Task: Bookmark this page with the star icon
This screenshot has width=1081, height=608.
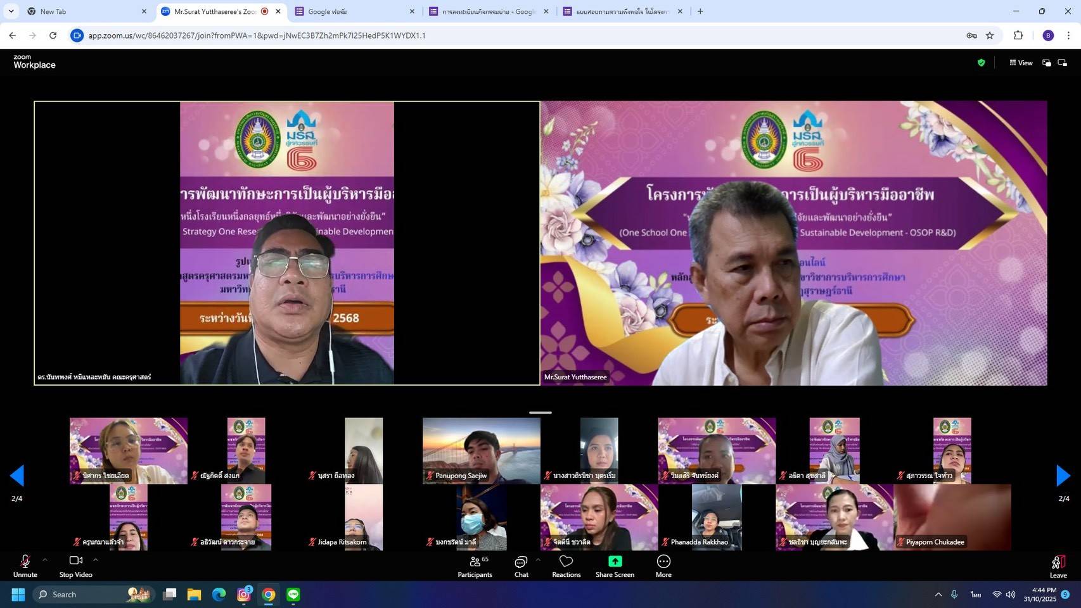Action: point(990,35)
